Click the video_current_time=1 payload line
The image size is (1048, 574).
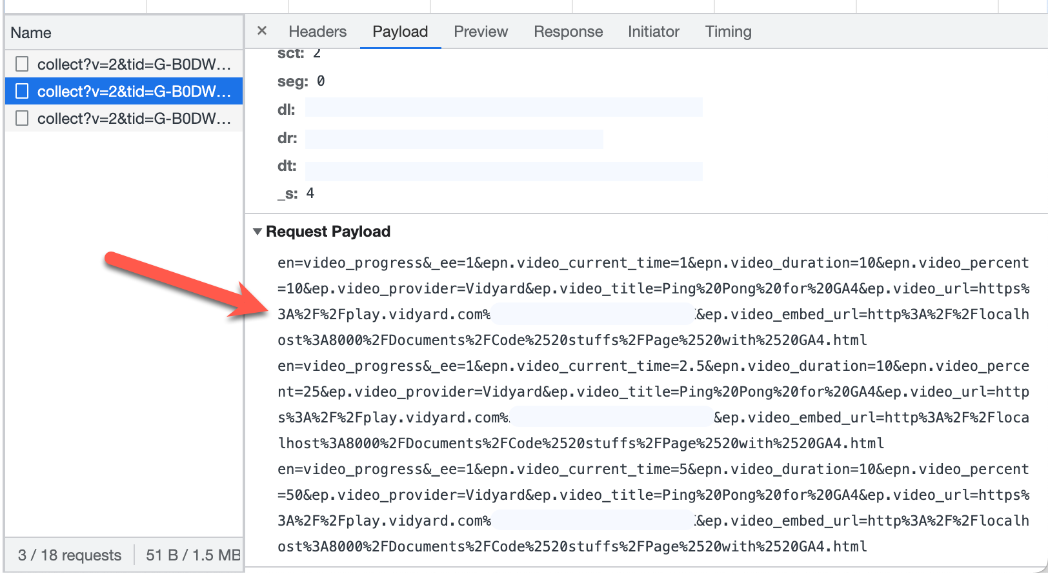(653, 262)
